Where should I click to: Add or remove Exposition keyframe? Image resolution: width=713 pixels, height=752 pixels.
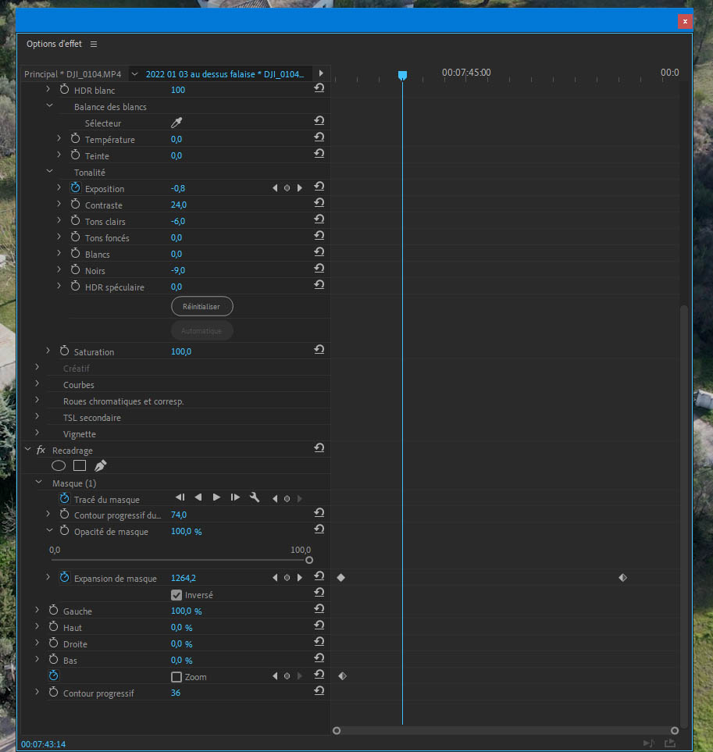287,188
